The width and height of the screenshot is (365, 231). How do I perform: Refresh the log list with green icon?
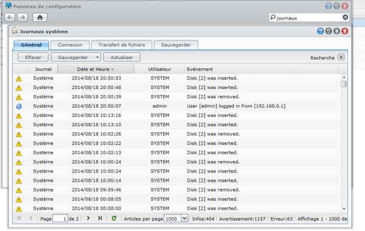click(x=114, y=218)
